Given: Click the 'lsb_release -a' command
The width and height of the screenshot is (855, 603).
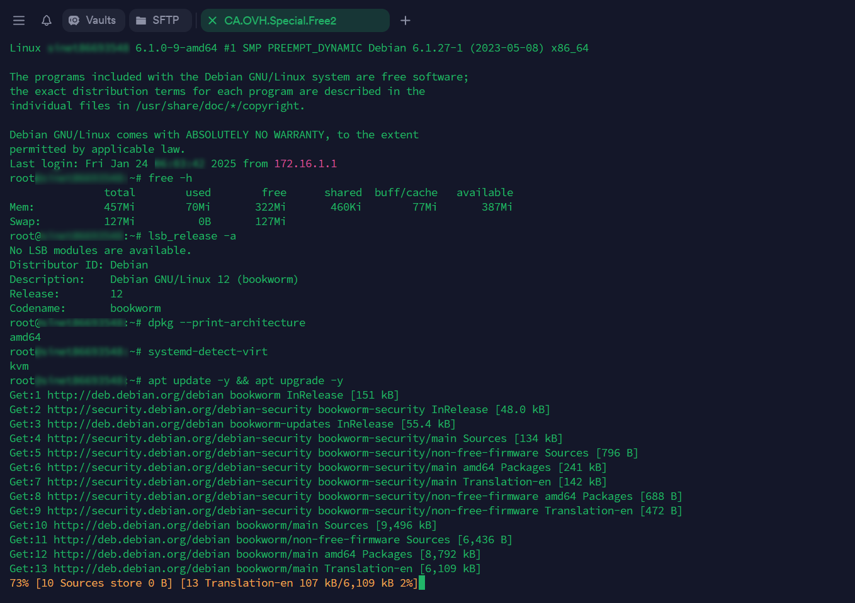Looking at the screenshot, I should (192, 236).
